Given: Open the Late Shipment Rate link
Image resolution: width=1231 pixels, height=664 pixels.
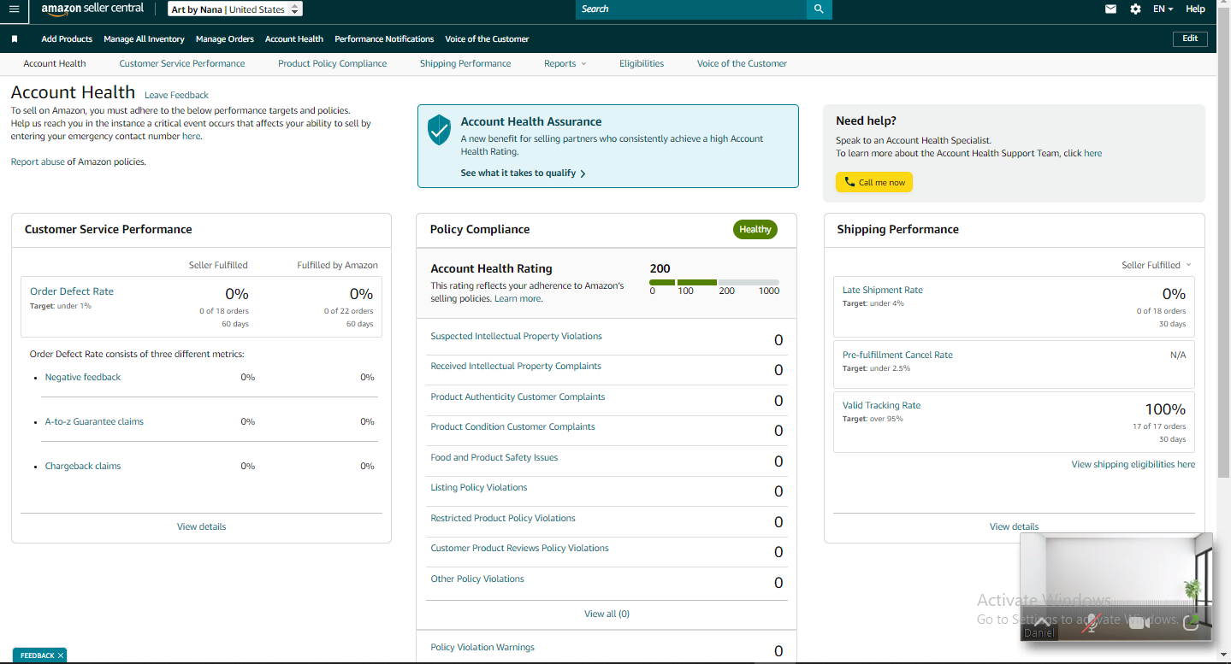Looking at the screenshot, I should (883, 291).
